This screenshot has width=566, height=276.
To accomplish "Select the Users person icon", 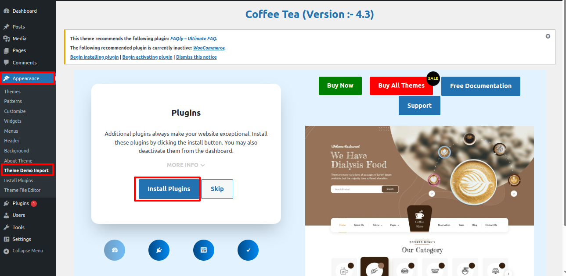I will click(6, 215).
